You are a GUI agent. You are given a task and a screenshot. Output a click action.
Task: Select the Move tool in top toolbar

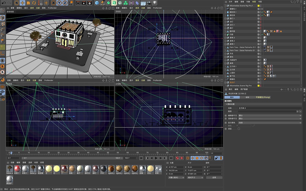(22, 3)
